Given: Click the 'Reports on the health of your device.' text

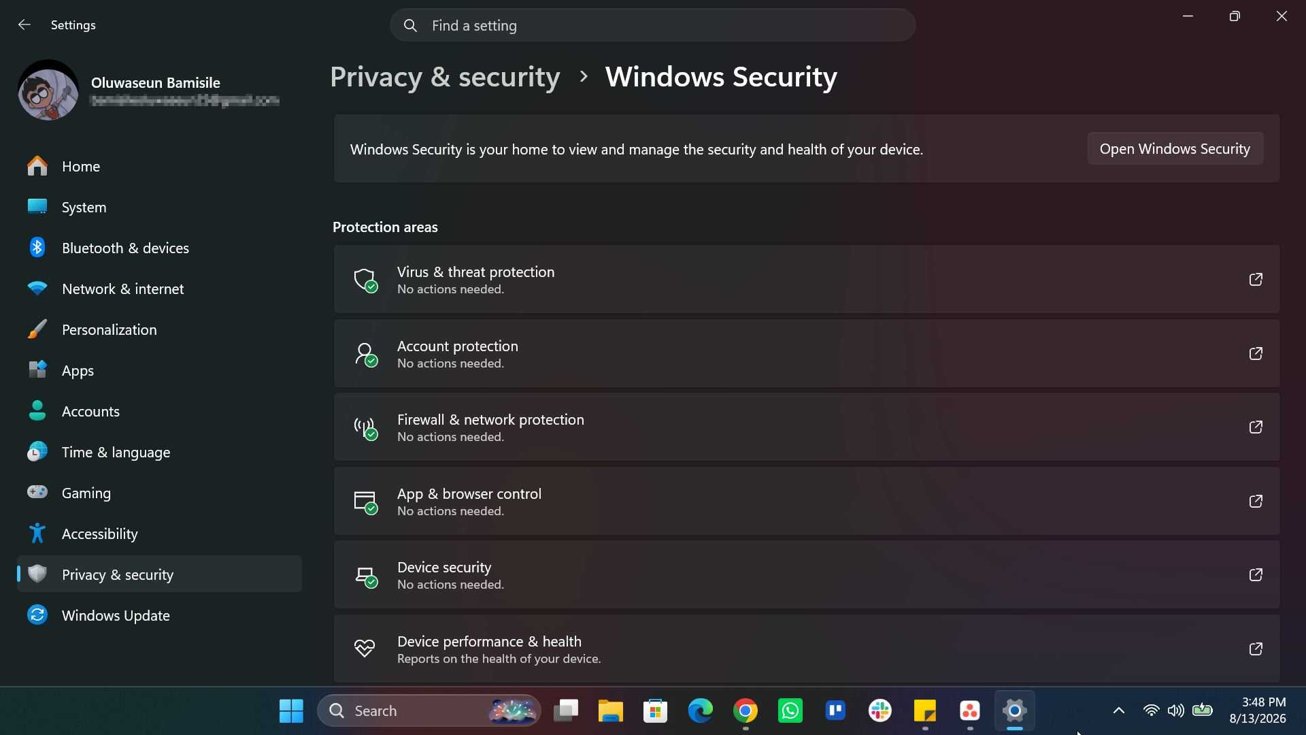Looking at the screenshot, I should tap(499, 659).
